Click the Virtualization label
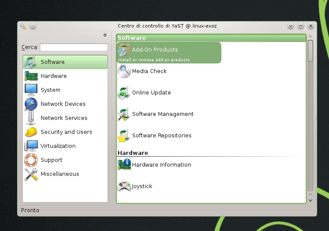Viewport: 329px width, 231px height. pos(58,146)
